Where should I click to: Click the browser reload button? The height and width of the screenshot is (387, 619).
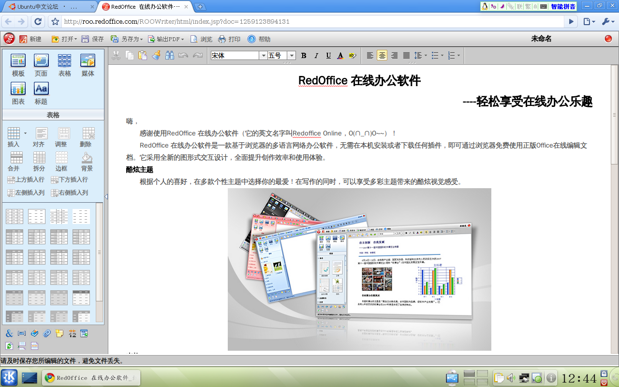coord(38,22)
